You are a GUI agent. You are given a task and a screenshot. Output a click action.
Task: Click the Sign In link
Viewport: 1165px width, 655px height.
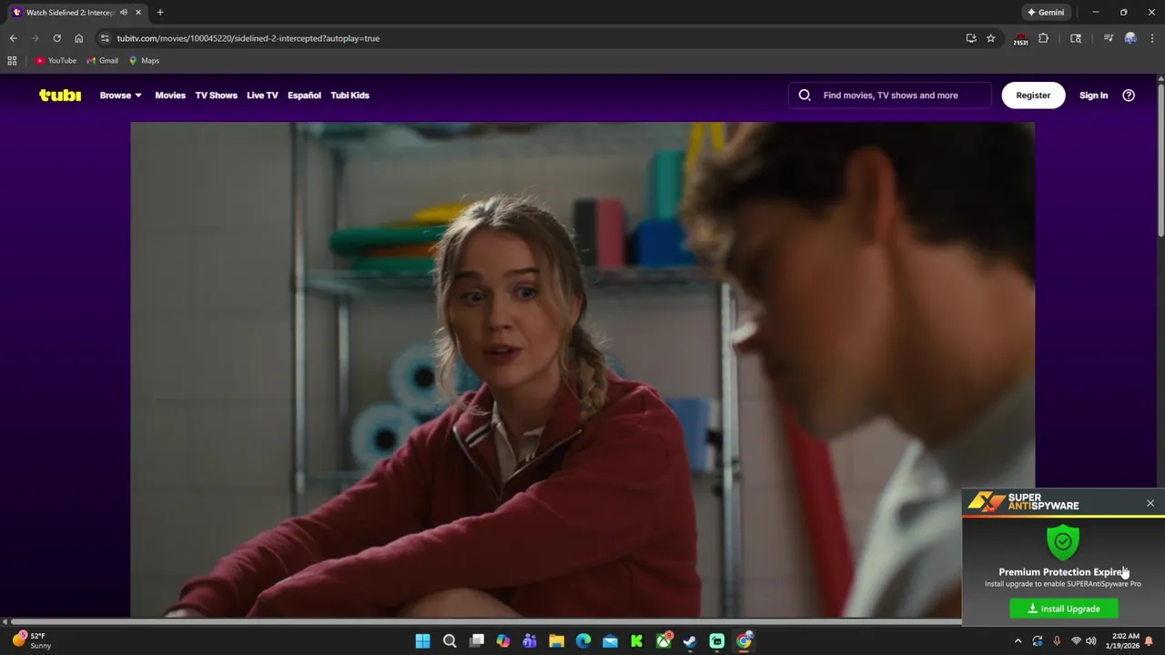click(x=1093, y=95)
